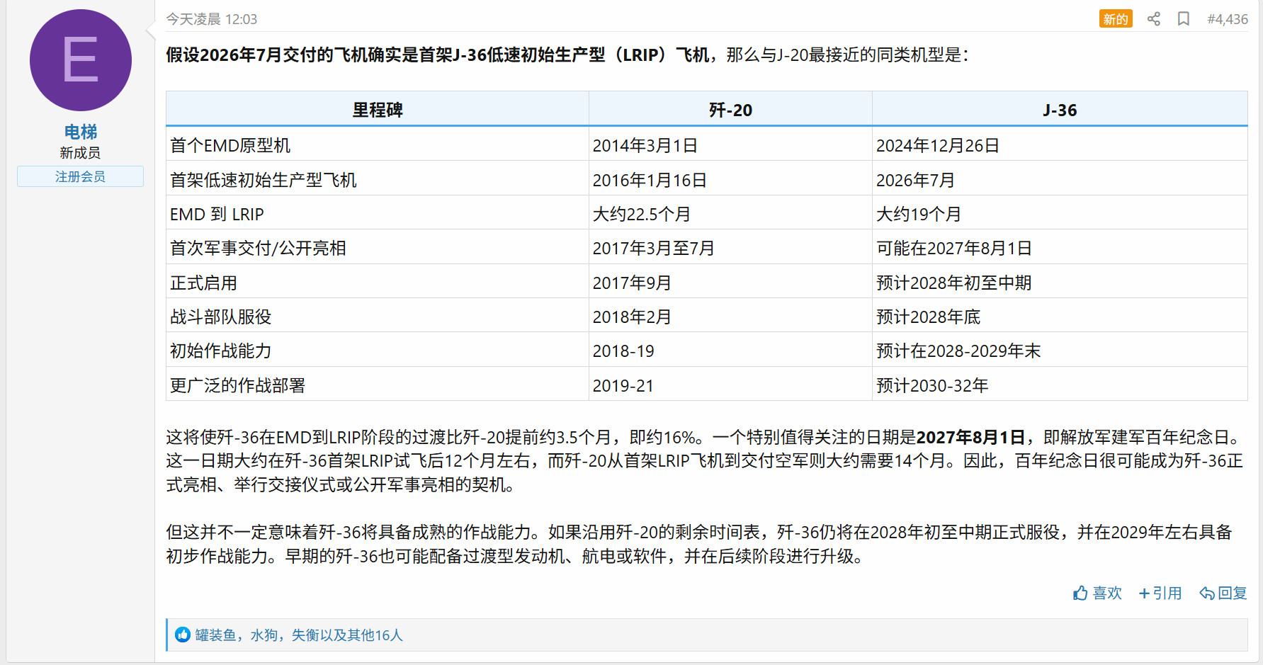1263x665 pixels.
Task: Click the 注册会员 badge
Action: click(x=81, y=176)
